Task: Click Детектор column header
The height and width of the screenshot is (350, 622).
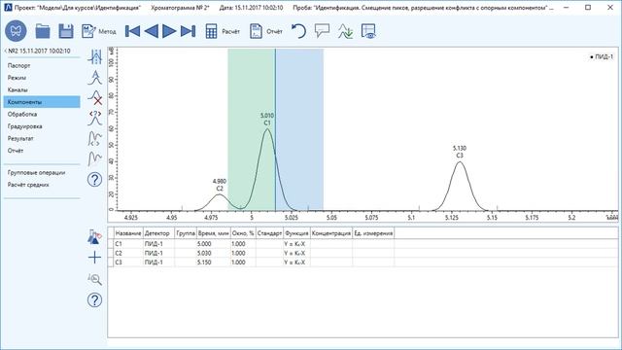Action: pyautogui.click(x=158, y=233)
